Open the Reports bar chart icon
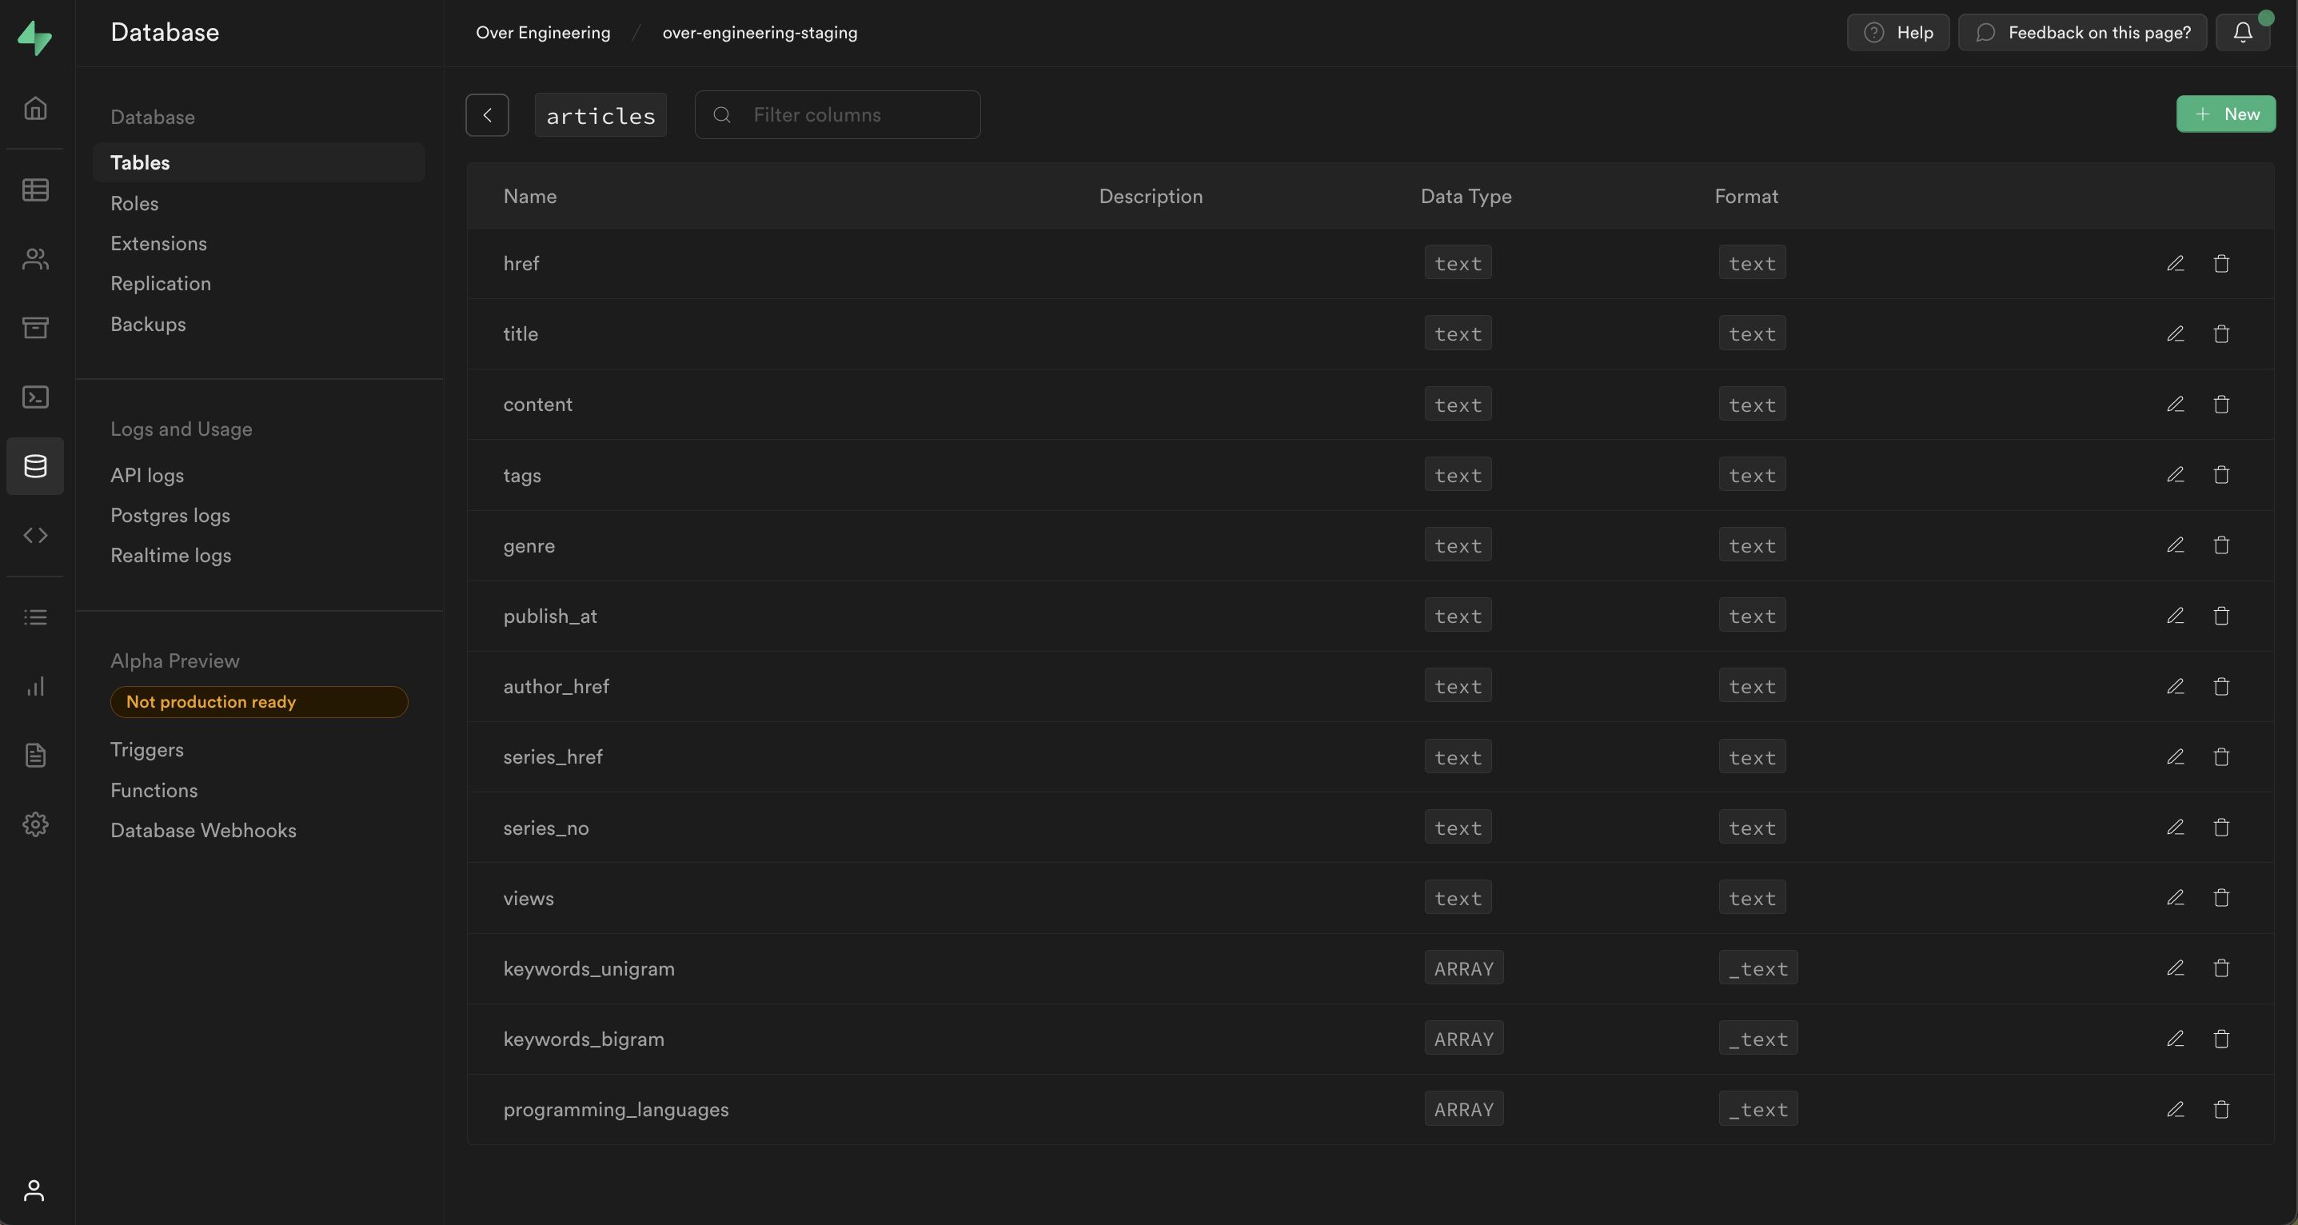This screenshot has height=1225, width=2298. click(x=36, y=686)
